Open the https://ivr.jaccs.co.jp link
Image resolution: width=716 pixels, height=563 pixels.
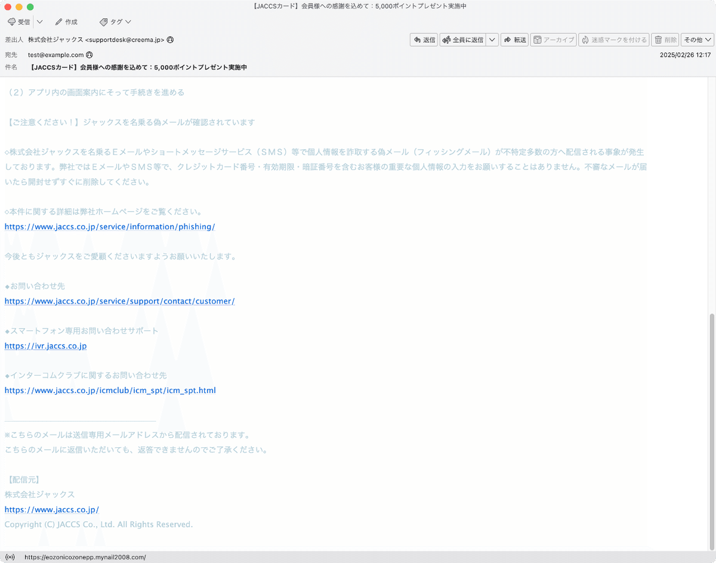(46, 346)
